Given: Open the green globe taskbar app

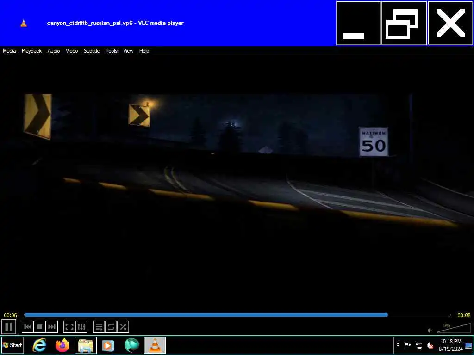Looking at the screenshot, I should click(131, 345).
